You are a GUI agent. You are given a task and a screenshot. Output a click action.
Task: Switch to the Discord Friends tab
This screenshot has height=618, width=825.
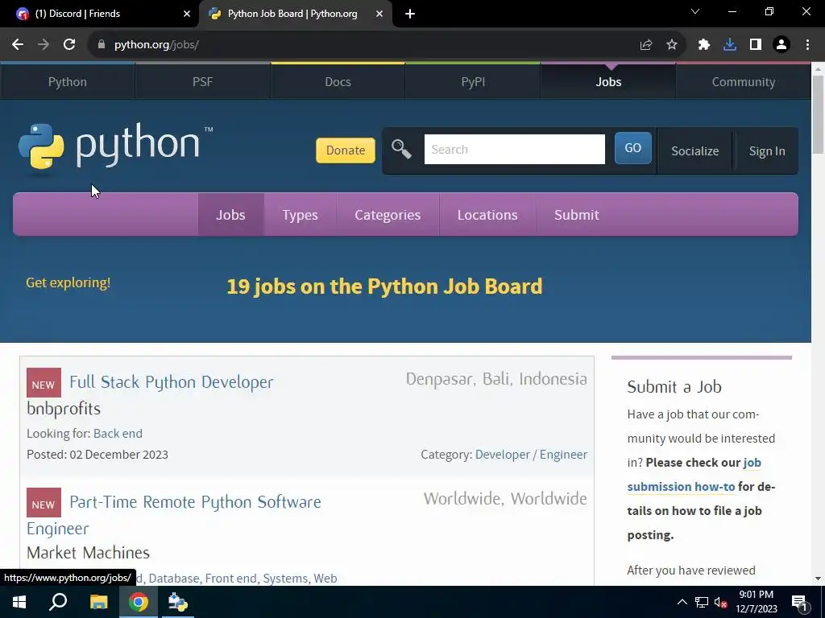(100, 14)
